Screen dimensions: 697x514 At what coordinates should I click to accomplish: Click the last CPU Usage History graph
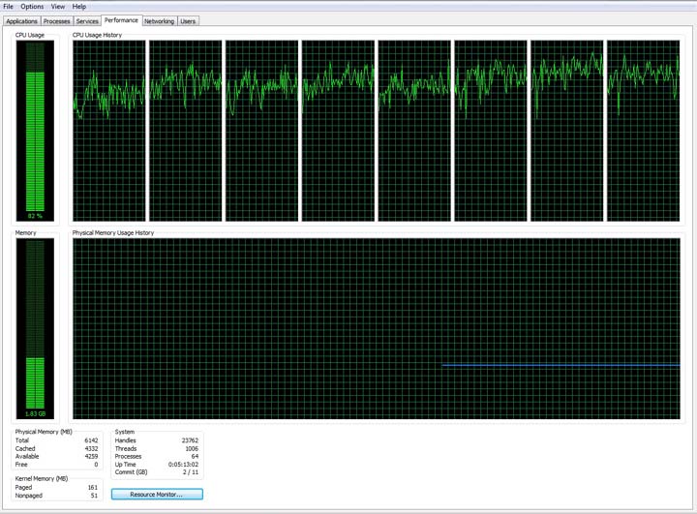click(643, 131)
